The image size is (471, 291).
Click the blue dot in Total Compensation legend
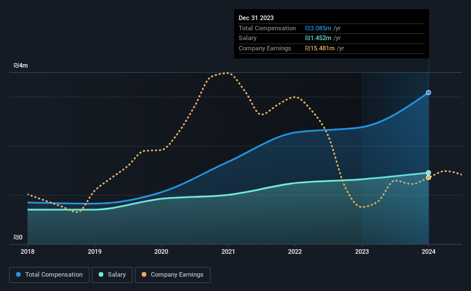click(x=18, y=274)
